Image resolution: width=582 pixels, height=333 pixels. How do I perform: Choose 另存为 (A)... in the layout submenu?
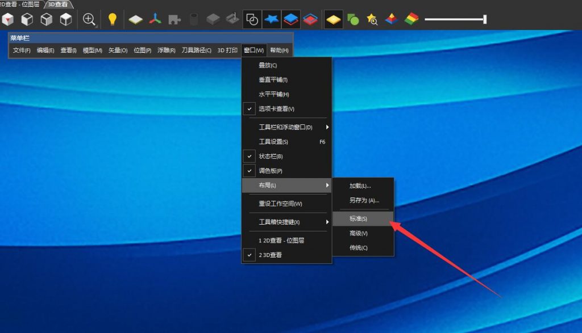[x=363, y=200]
